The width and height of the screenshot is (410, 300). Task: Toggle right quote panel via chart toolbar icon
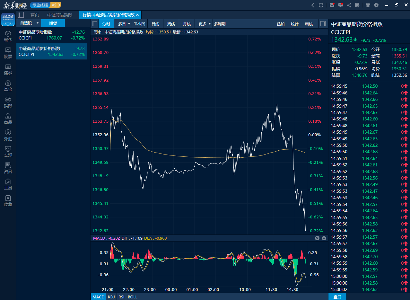[323, 24]
